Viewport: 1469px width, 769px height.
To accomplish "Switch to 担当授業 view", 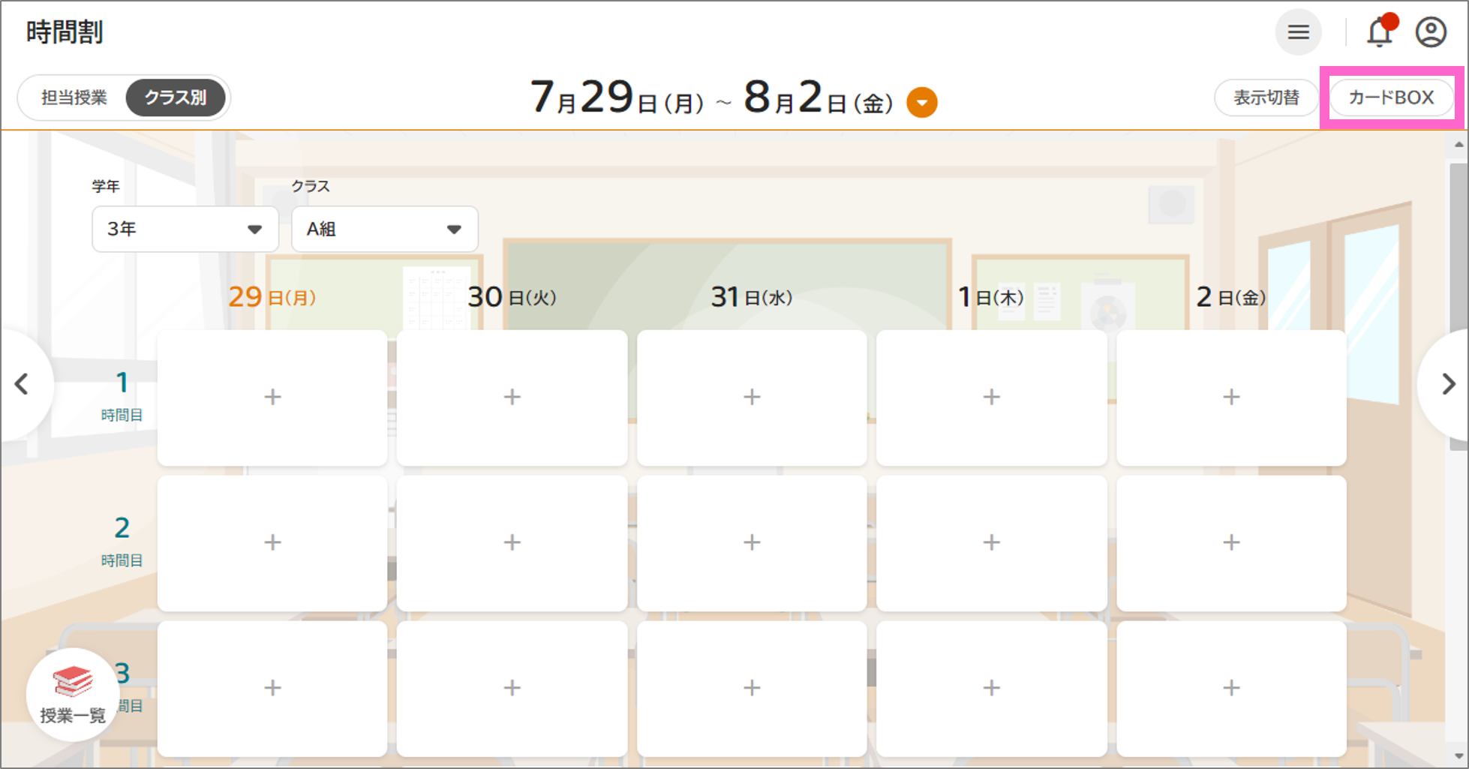I will 74,98.
